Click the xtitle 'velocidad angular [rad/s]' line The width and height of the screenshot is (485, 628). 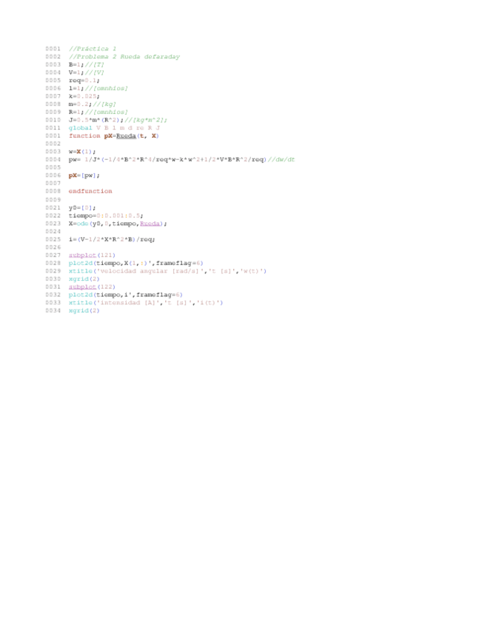pyautogui.click(x=167, y=271)
